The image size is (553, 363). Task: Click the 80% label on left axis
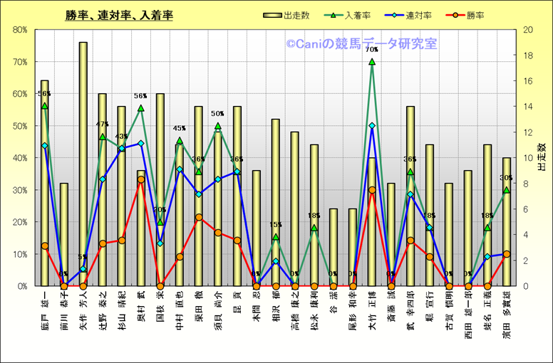coord(20,30)
